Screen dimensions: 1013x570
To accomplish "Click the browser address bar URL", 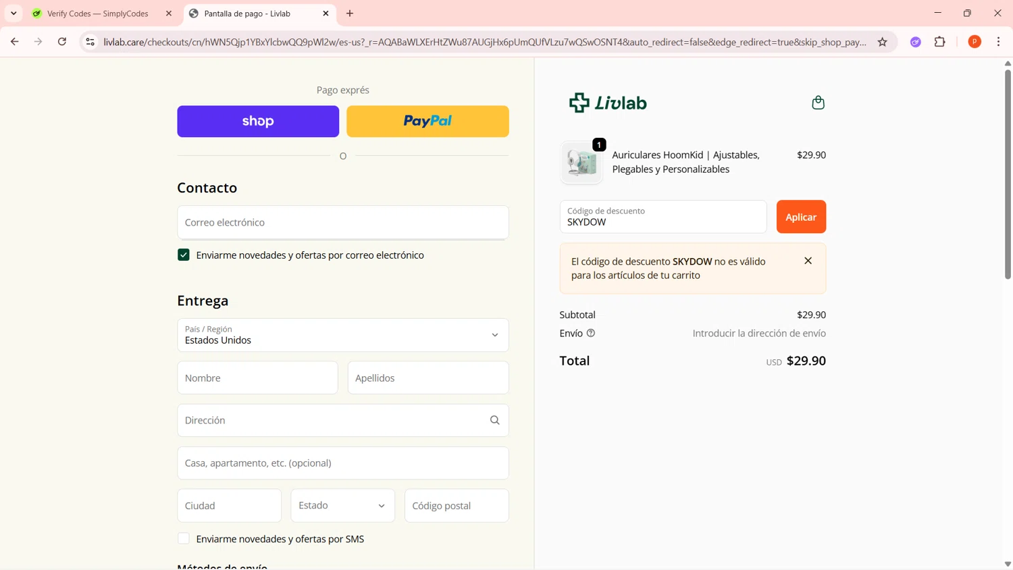I will pyautogui.click(x=484, y=42).
